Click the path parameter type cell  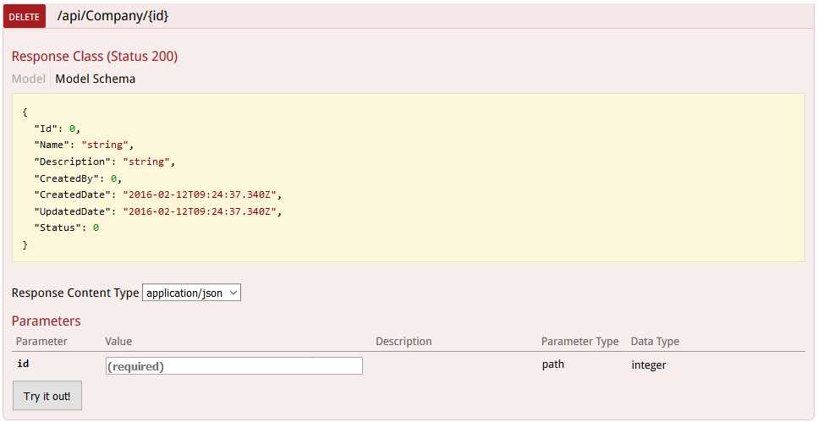(553, 364)
